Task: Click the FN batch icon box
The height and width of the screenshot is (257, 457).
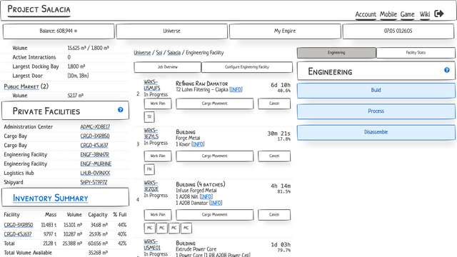Action: coord(149,169)
